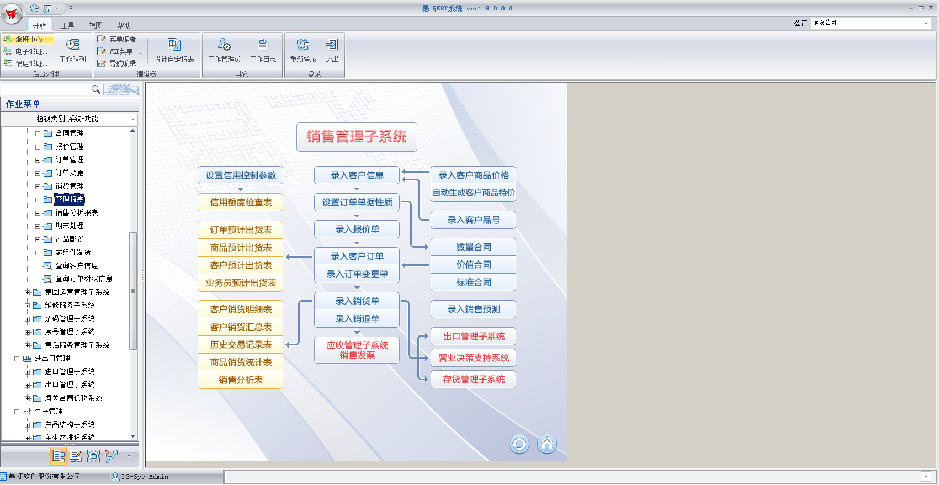Expand the 销货管理 folder

[x=38, y=186]
